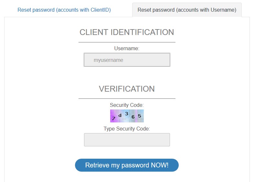This screenshot has width=254, height=182.
Task: Click the Username: label
Action: 127,48
